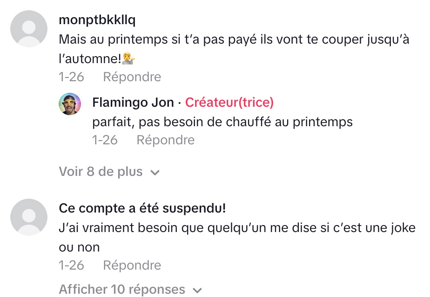430x297 pixels.
Task: Tap the suspended account's gray avatar
Action: [x=29, y=217]
